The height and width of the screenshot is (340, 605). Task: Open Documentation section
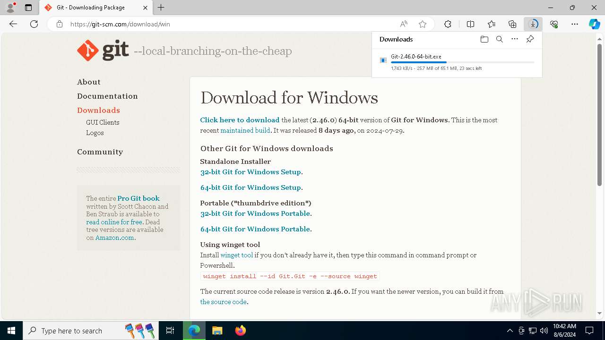coord(107,96)
